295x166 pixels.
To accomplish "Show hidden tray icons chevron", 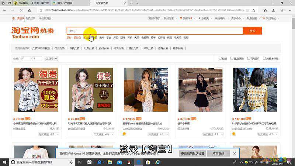I will 242,162.
